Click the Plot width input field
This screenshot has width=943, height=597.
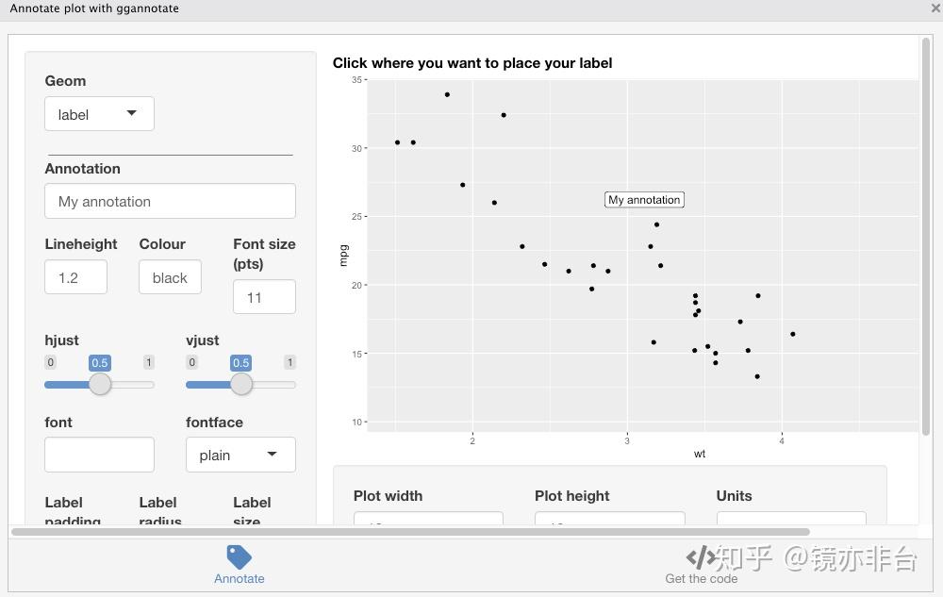pos(428,519)
